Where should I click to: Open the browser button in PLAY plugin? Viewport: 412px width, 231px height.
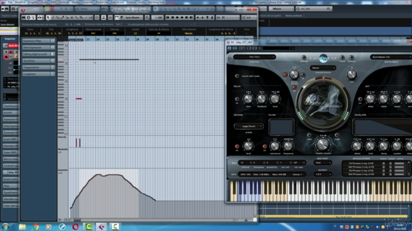click(351, 57)
